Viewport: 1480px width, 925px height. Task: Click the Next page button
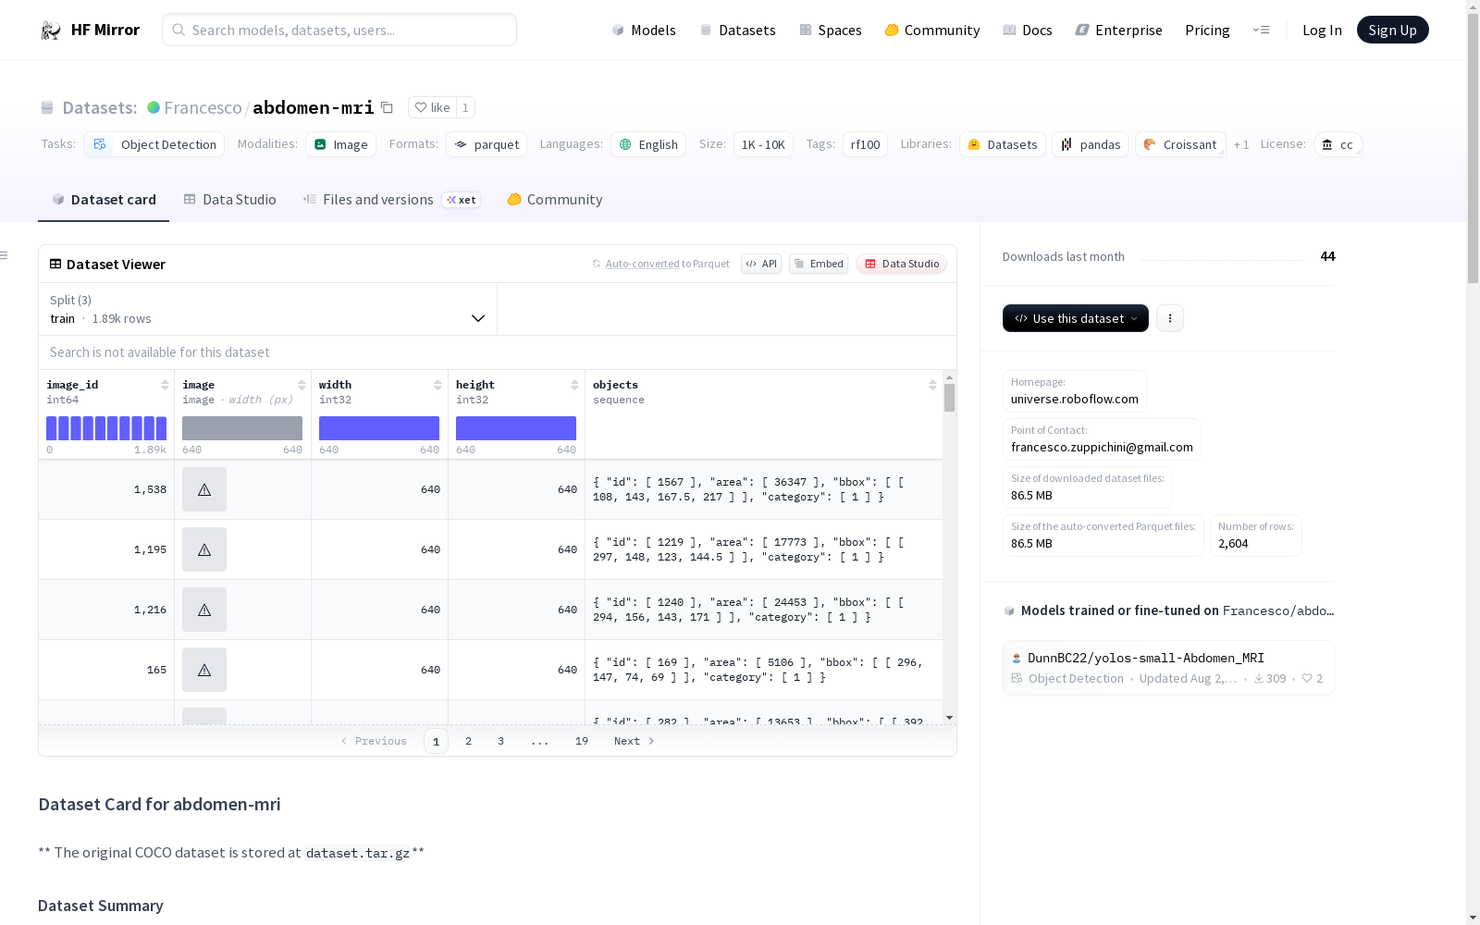[635, 741]
